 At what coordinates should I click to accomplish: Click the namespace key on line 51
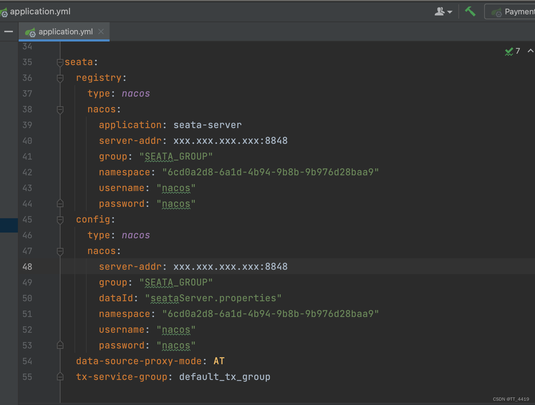pos(125,314)
